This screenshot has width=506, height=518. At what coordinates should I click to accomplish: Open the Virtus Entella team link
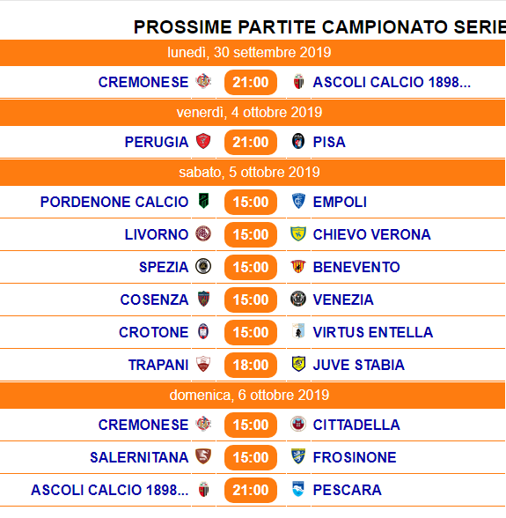pyautogui.click(x=373, y=332)
